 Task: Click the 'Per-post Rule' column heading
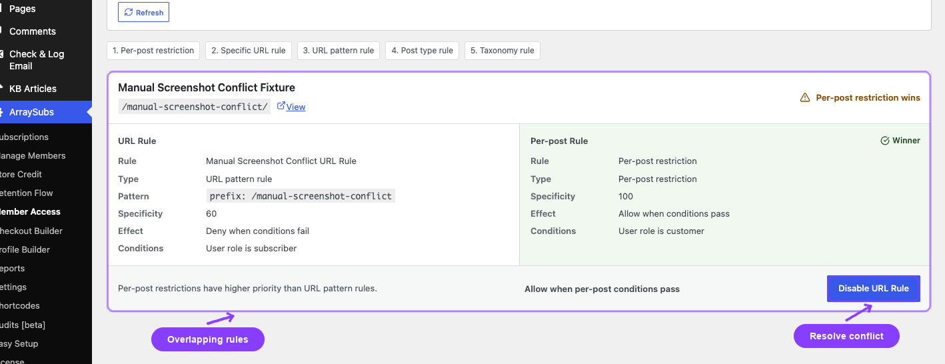pos(559,141)
